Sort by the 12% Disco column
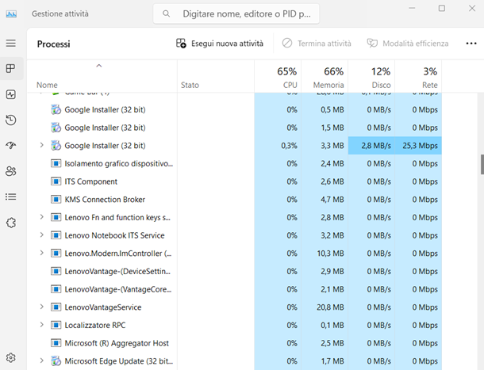This screenshot has height=370, width=484. [x=371, y=76]
